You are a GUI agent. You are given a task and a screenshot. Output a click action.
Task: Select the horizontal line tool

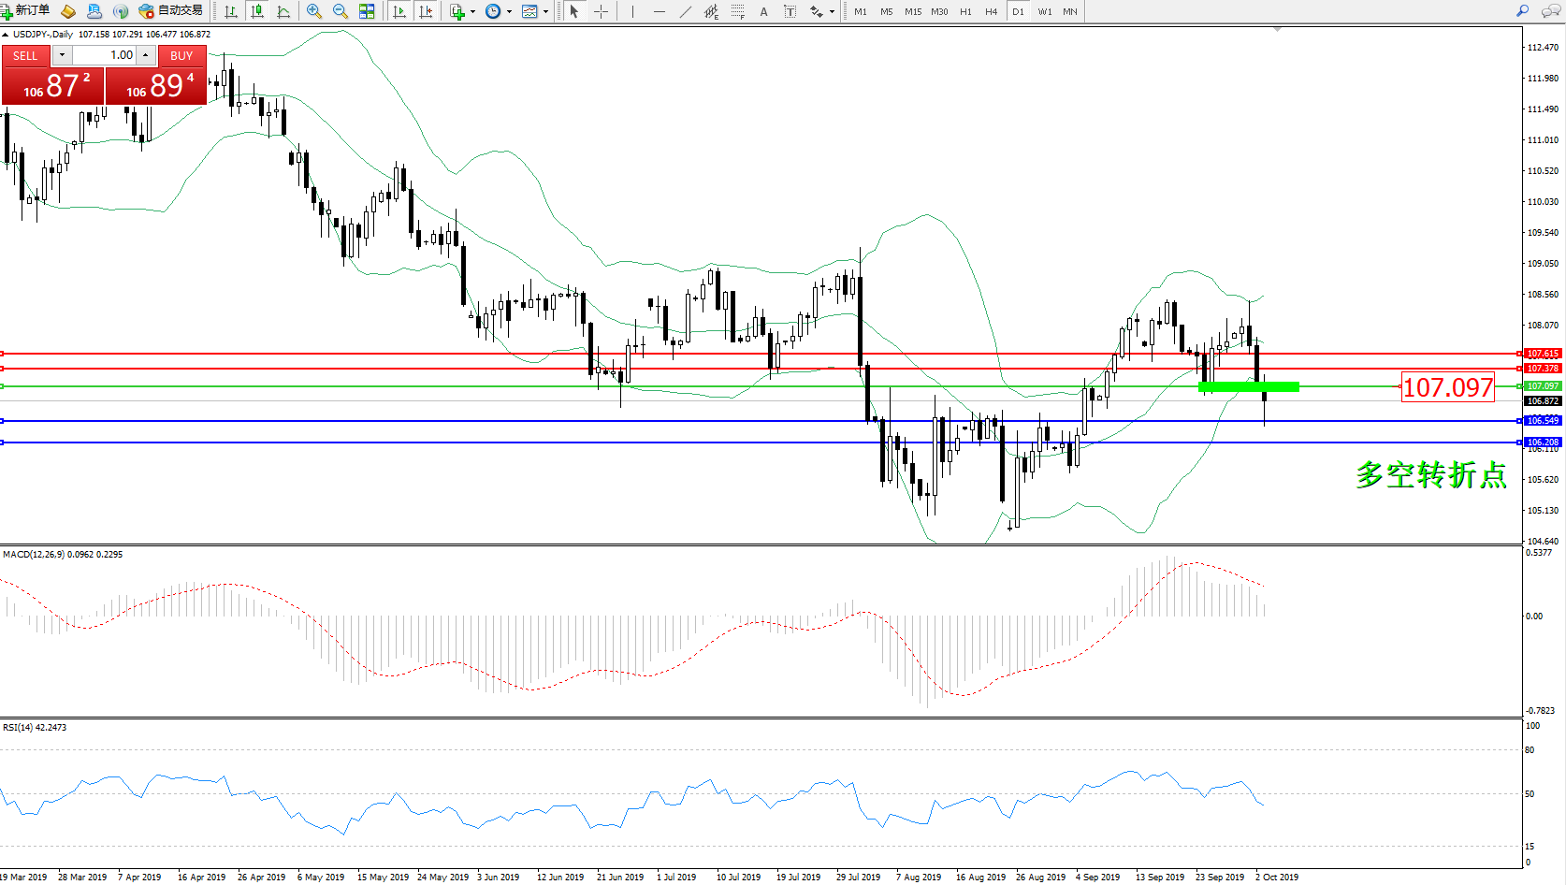pyautogui.click(x=660, y=11)
